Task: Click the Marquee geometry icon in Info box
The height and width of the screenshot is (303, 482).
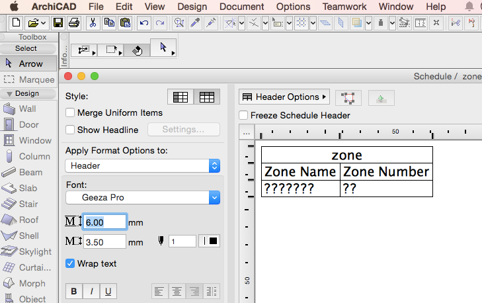Action: (x=111, y=50)
